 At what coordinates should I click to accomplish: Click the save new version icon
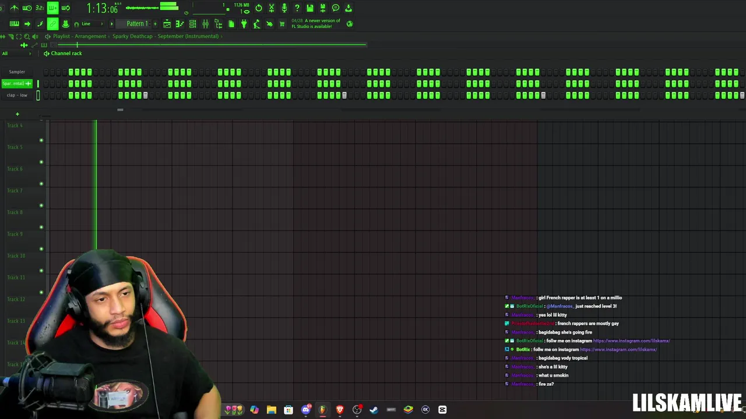(x=323, y=8)
